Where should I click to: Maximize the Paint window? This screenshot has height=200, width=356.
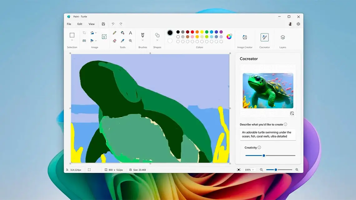pos(289,17)
